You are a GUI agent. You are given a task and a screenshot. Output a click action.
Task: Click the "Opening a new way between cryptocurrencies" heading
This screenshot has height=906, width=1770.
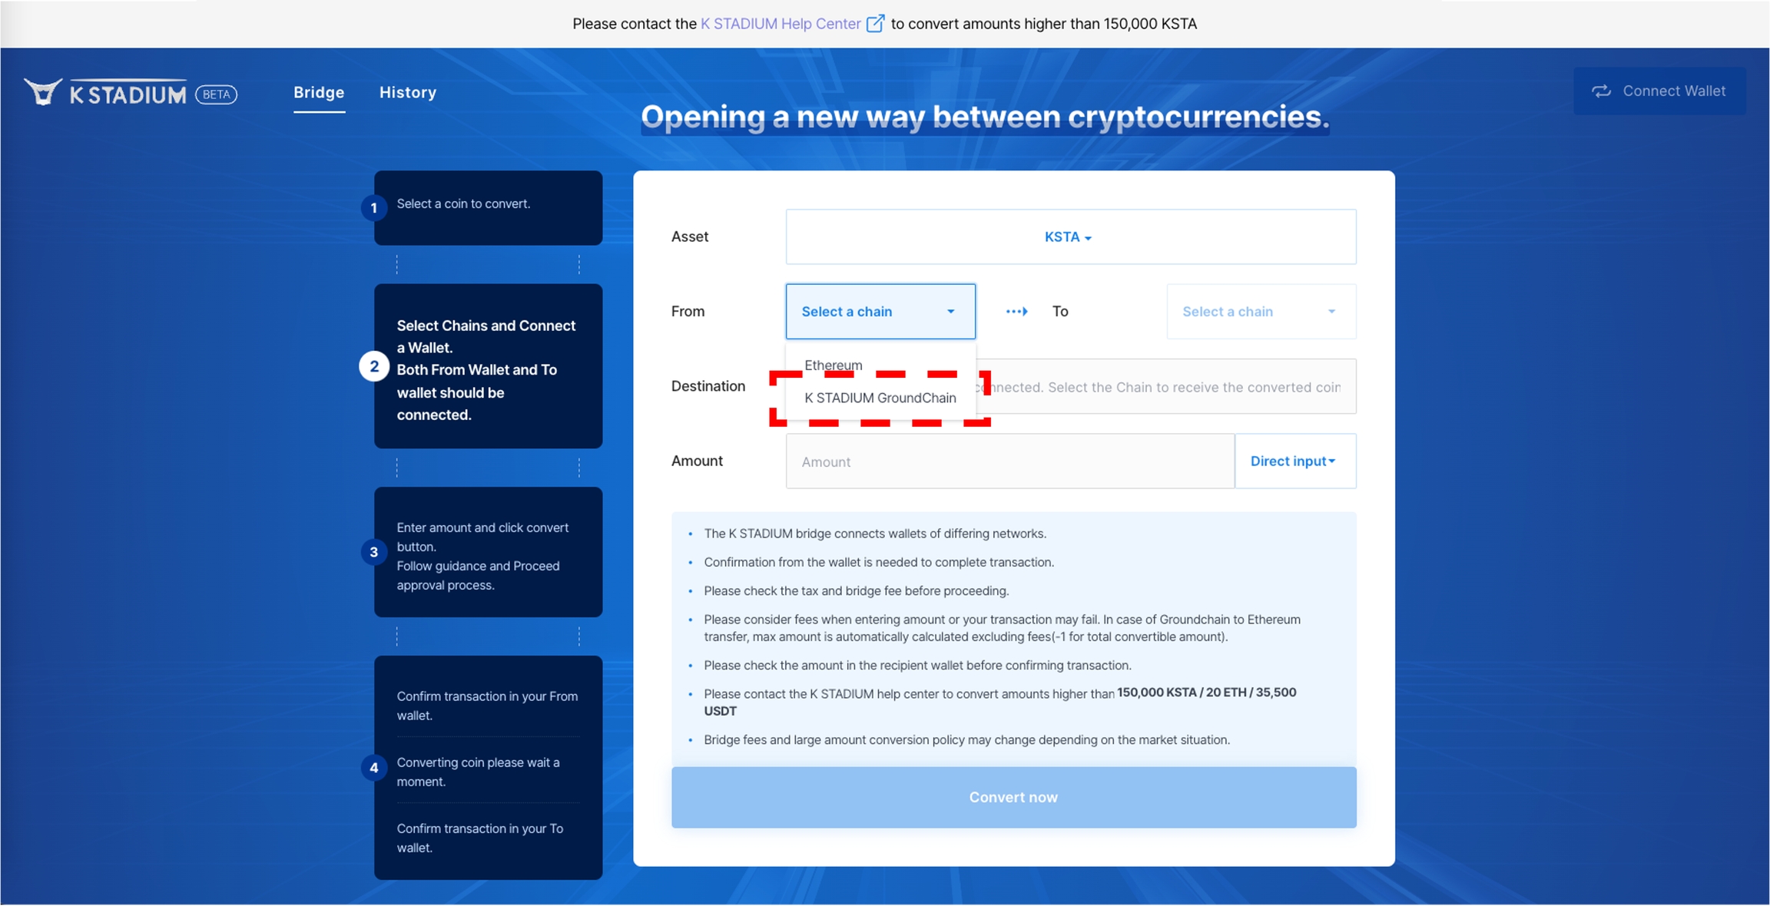point(985,117)
